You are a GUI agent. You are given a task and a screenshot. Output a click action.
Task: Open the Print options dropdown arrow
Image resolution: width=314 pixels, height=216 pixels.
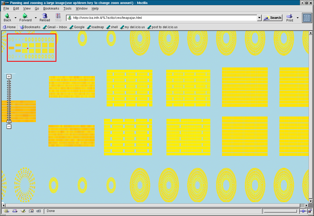tap(298, 18)
